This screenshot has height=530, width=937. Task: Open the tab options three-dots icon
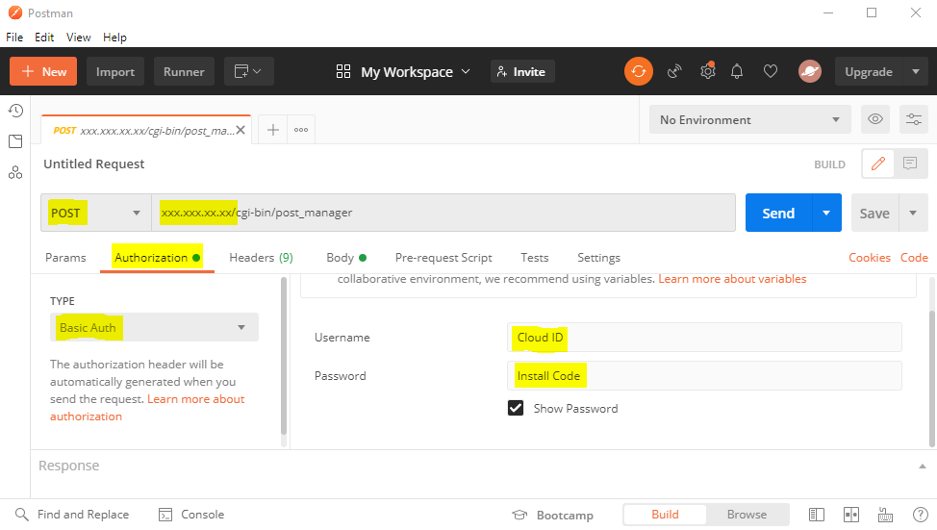[x=301, y=130]
